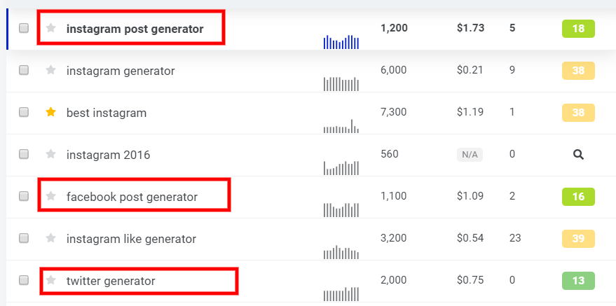This screenshot has height=306, width=616.
Task: Open trend chart for instagram post generator
Action: (x=341, y=42)
